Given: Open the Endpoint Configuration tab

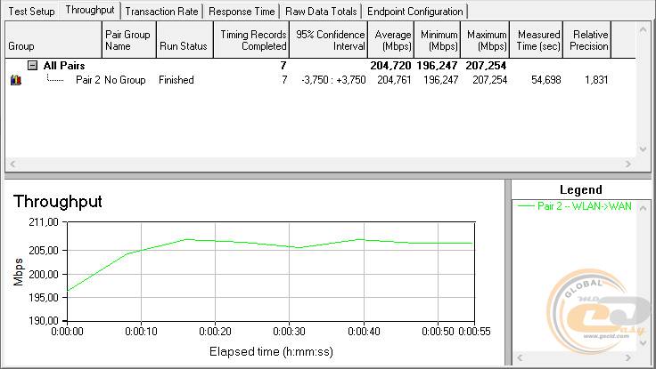Looking at the screenshot, I should (415, 12).
